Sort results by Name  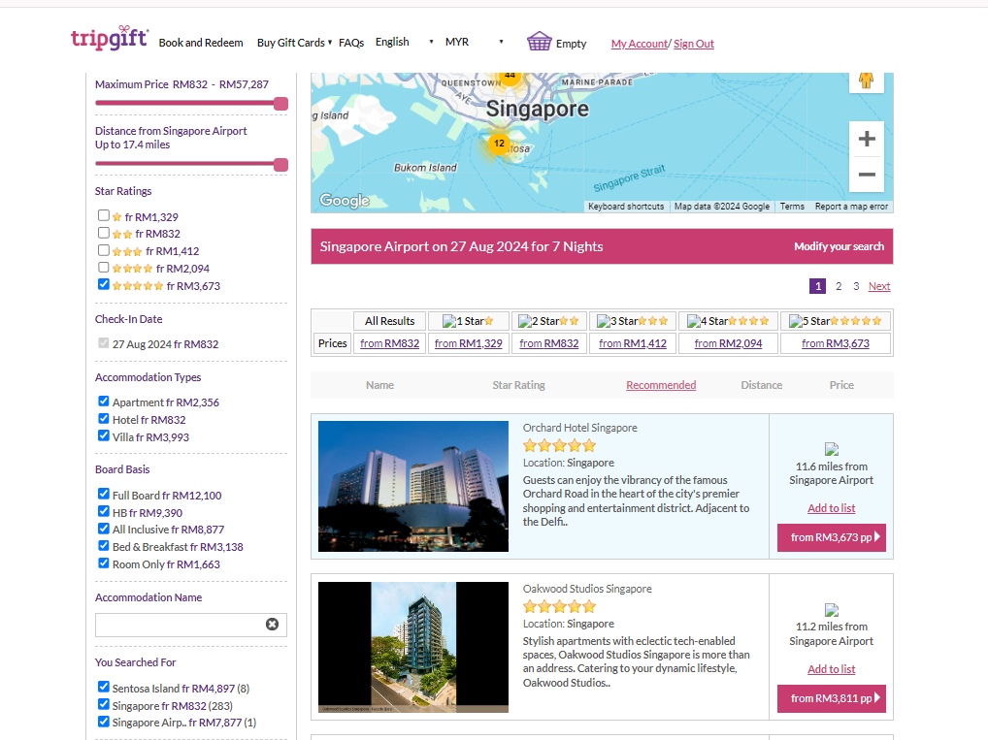tap(379, 385)
